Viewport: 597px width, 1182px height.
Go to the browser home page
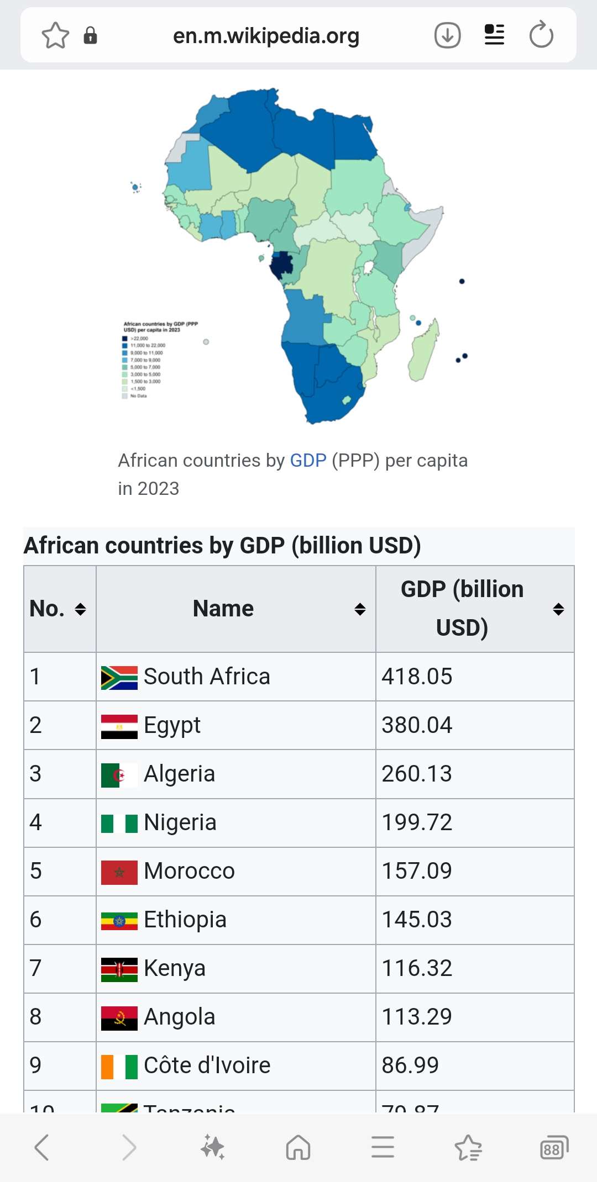(298, 1147)
